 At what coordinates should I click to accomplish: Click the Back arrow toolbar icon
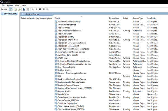click(x=2, y=9)
